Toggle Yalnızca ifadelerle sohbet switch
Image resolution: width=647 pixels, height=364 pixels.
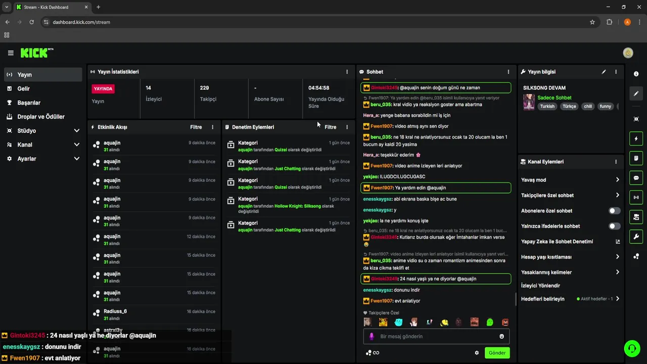pyautogui.click(x=614, y=226)
